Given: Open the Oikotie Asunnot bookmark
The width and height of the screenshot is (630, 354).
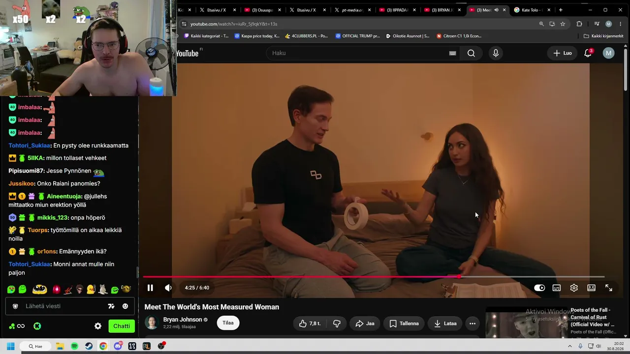Looking at the screenshot, I should (408, 36).
